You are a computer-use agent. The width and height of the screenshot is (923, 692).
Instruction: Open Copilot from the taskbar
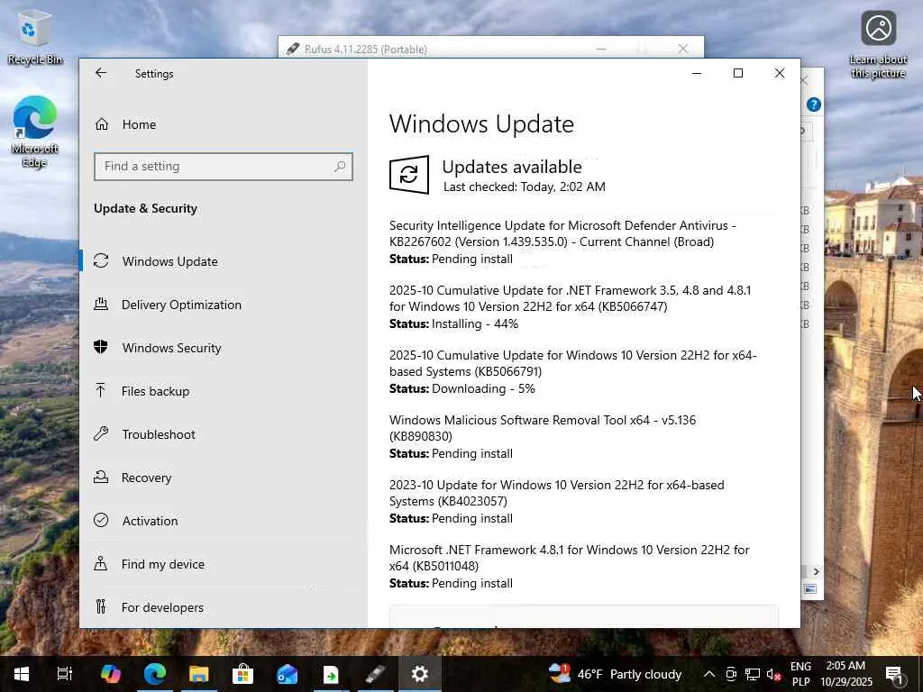pos(111,674)
